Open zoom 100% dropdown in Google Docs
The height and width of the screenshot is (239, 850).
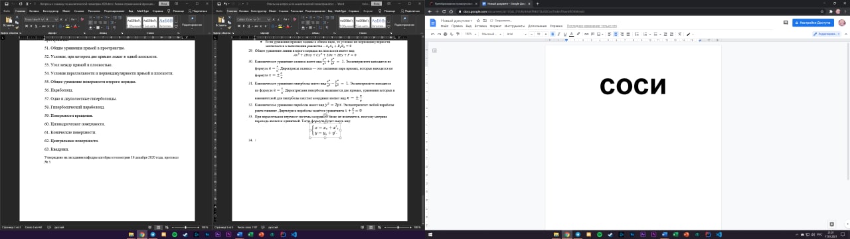pos(470,34)
